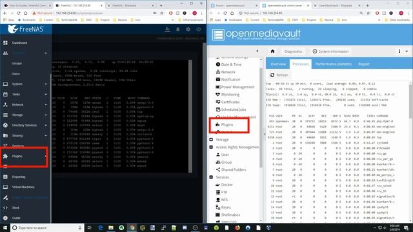Viewport: 413px width, 232px height.
Task: Open openmediavault toolbar dropdown arrow
Action: 407,52
